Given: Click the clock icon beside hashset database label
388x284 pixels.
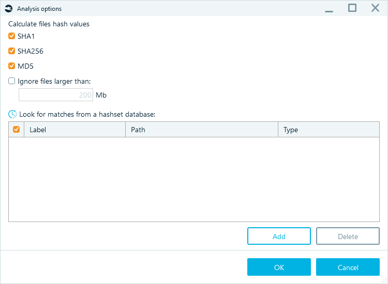Looking at the screenshot, I should pyautogui.click(x=12, y=114).
